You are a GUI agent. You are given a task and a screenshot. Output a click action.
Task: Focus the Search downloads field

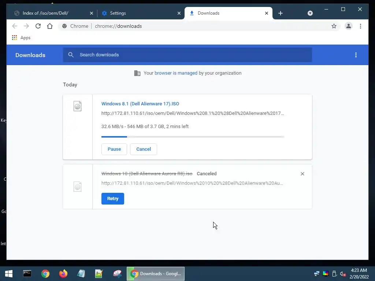187,55
